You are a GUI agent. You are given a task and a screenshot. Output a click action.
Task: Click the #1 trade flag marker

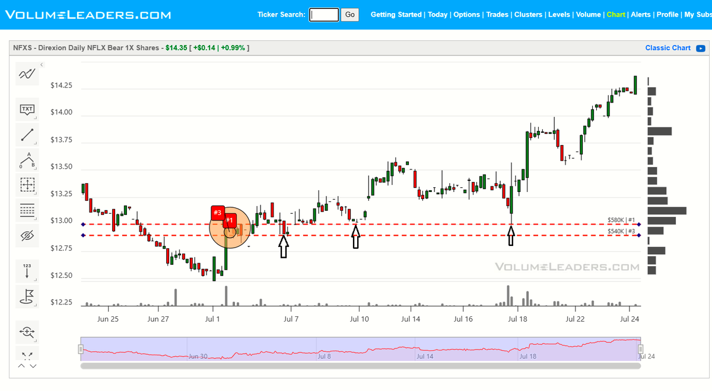point(230,220)
